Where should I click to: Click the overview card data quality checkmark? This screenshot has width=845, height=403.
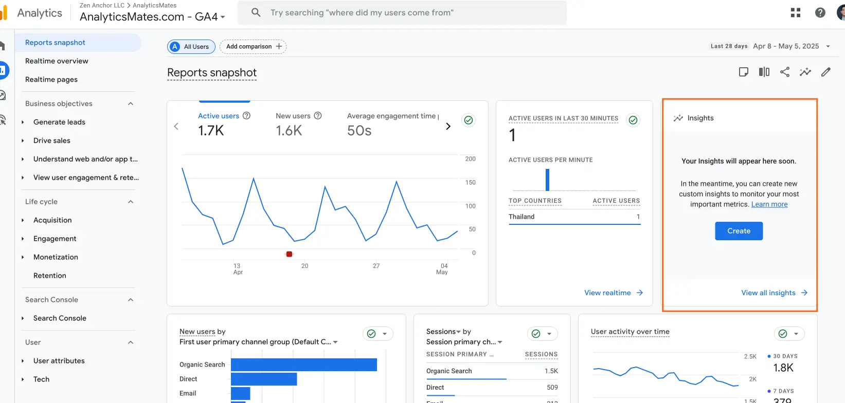pos(469,120)
